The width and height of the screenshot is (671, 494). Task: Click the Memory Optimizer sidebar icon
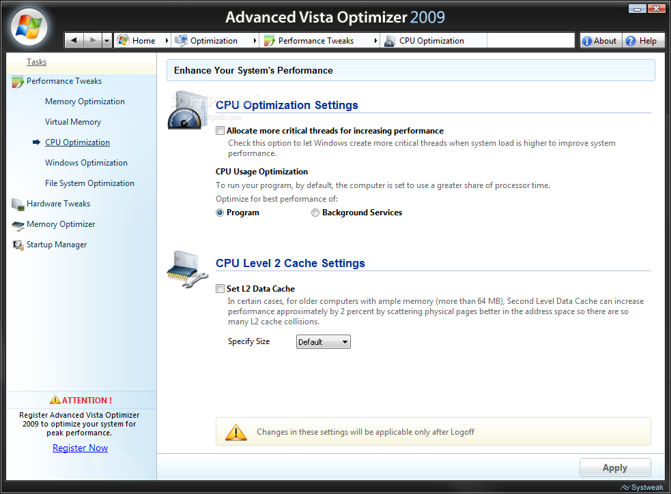coord(18,226)
